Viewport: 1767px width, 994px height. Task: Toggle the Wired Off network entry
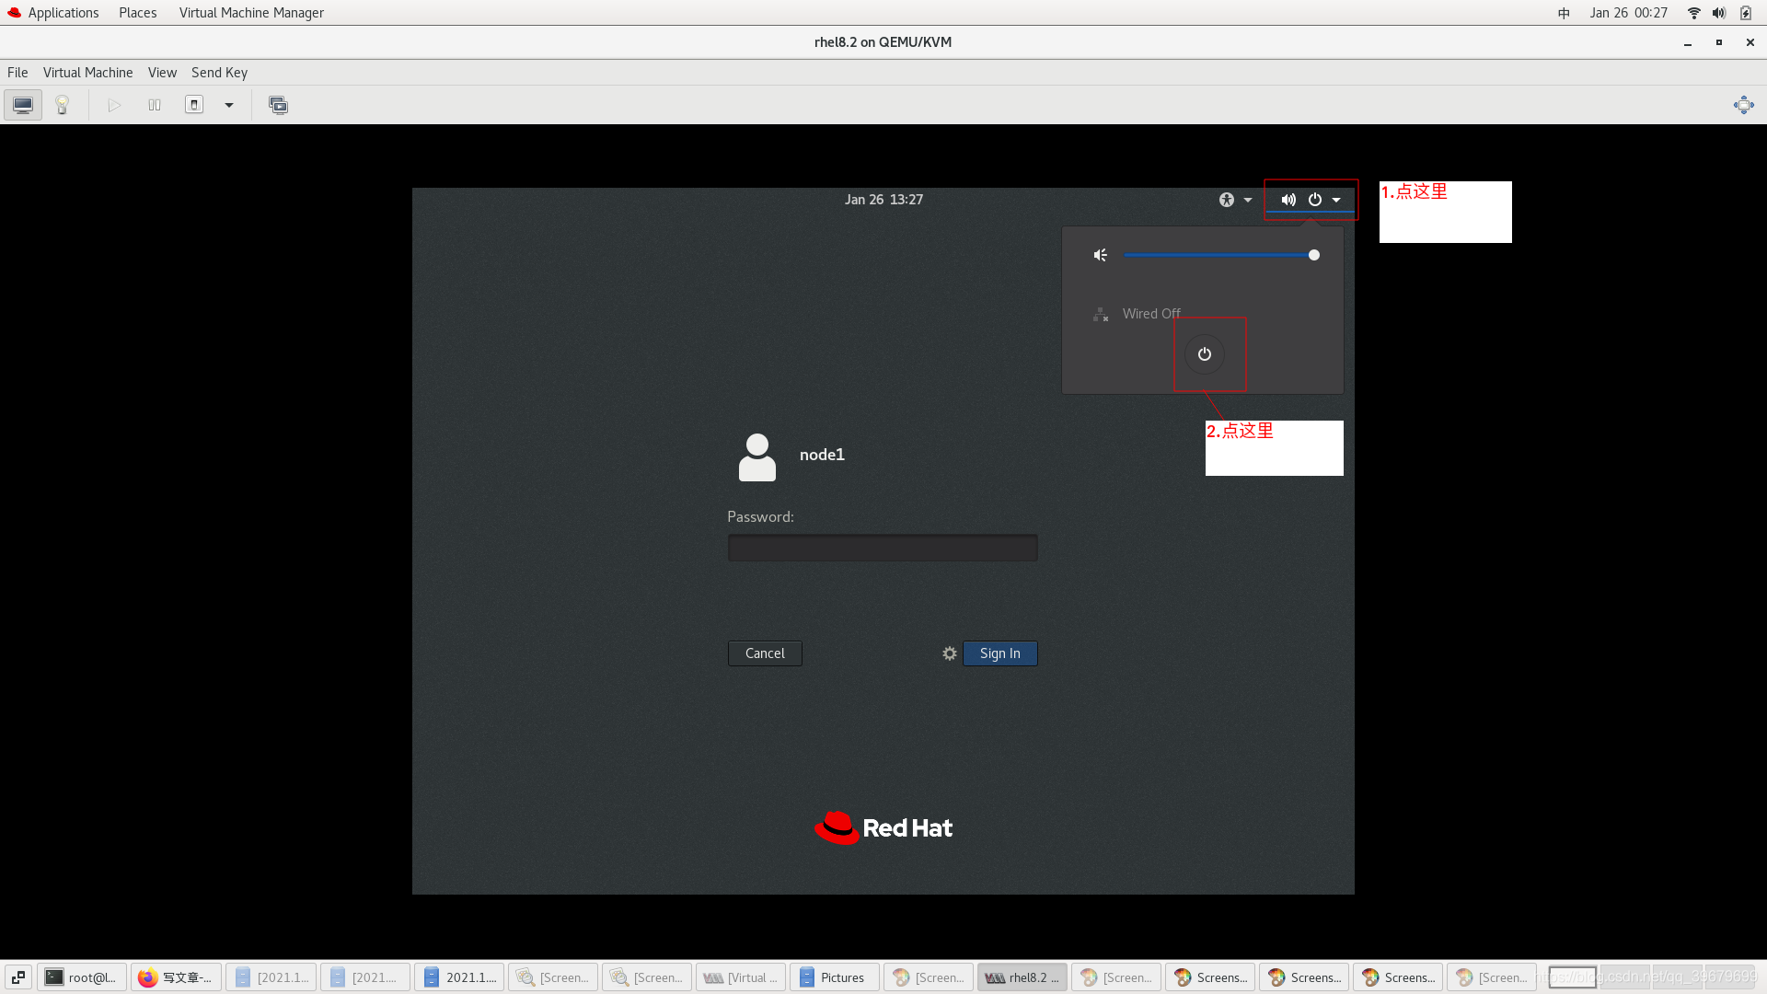(x=1150, y=314)
